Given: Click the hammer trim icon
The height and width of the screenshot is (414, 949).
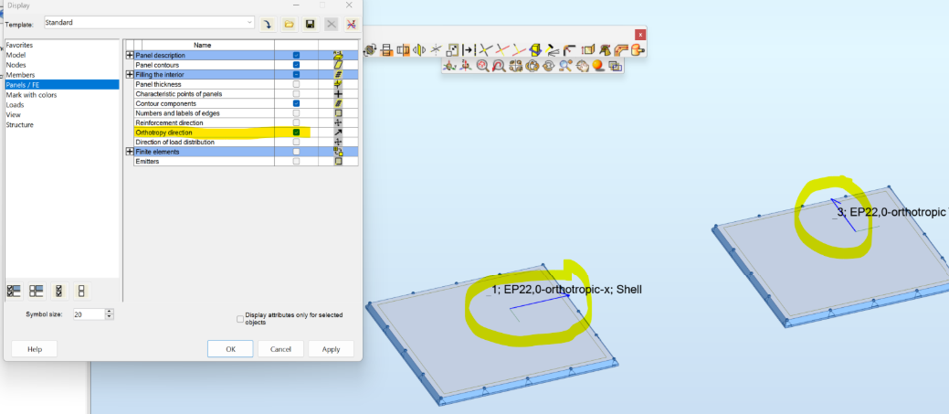Looking at the screenshot, I should pyautogui.click(x=552, y=49).
